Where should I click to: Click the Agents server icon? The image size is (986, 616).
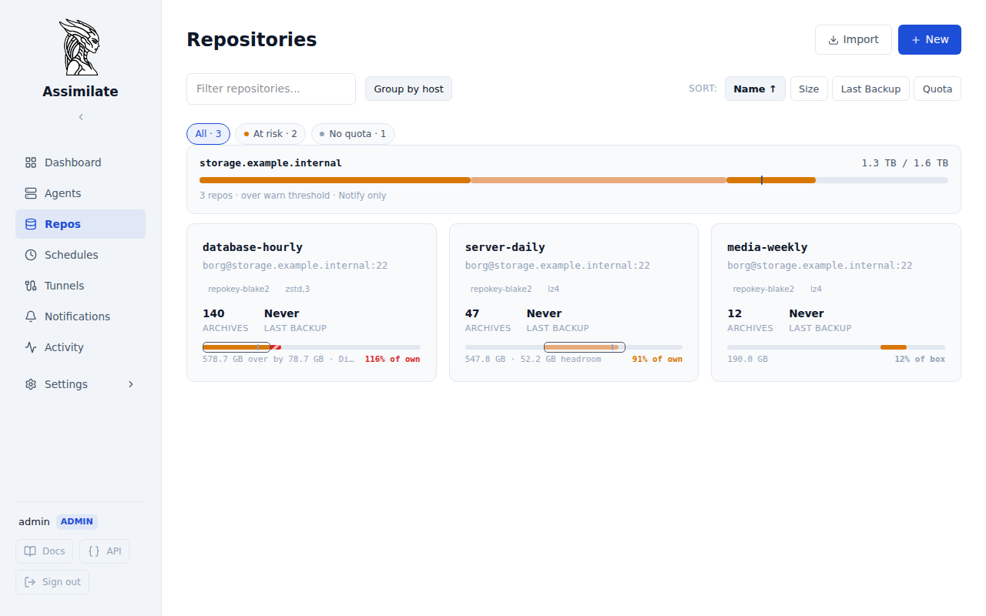click(31, 193)
